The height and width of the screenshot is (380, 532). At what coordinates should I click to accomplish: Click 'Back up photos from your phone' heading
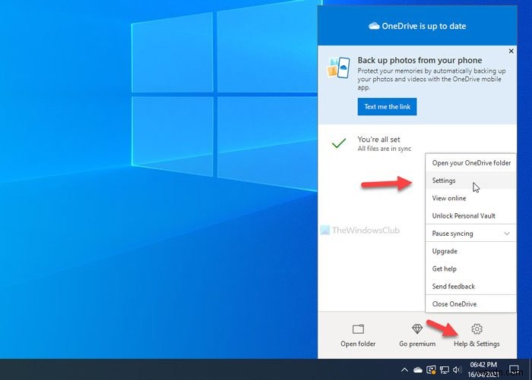pos(420,60)
